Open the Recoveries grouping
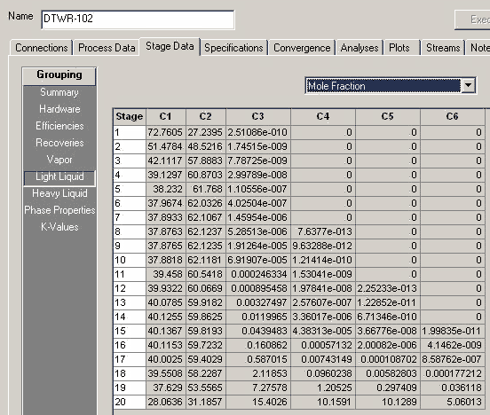The height and width of the screenshot is (415, 490). [x=59, y=143]
